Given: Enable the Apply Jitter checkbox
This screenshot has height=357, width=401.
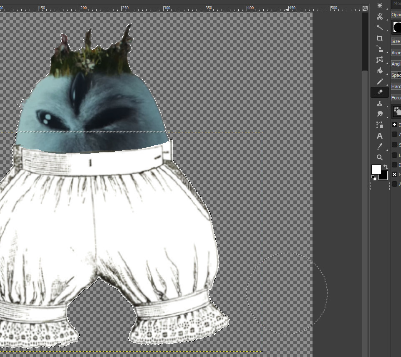Looking at the screenshot, I should (394, 134).
